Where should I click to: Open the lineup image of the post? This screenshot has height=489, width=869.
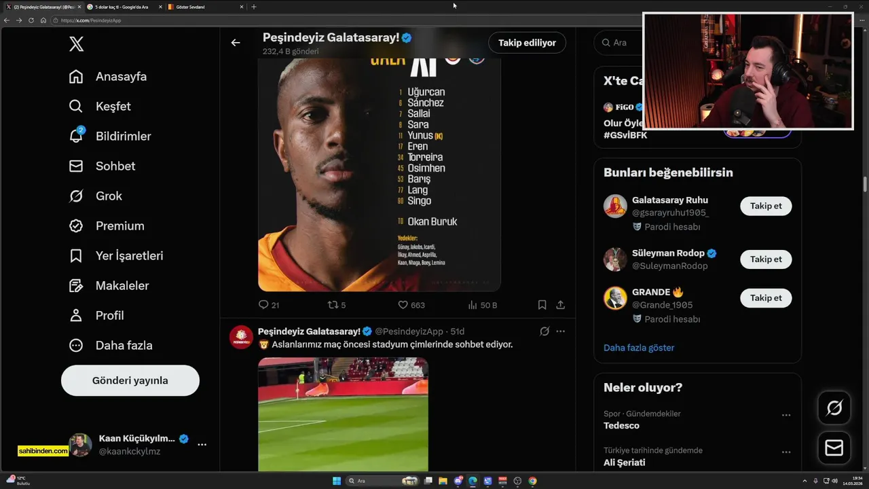(x=379, y=175)
